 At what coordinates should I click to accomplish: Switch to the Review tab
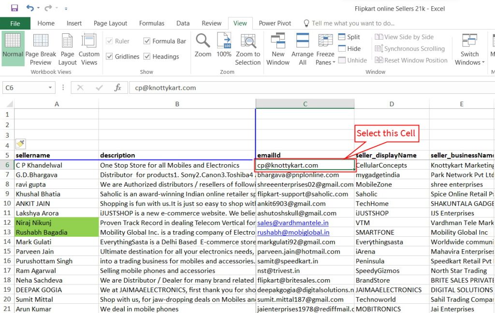(212, 23)
